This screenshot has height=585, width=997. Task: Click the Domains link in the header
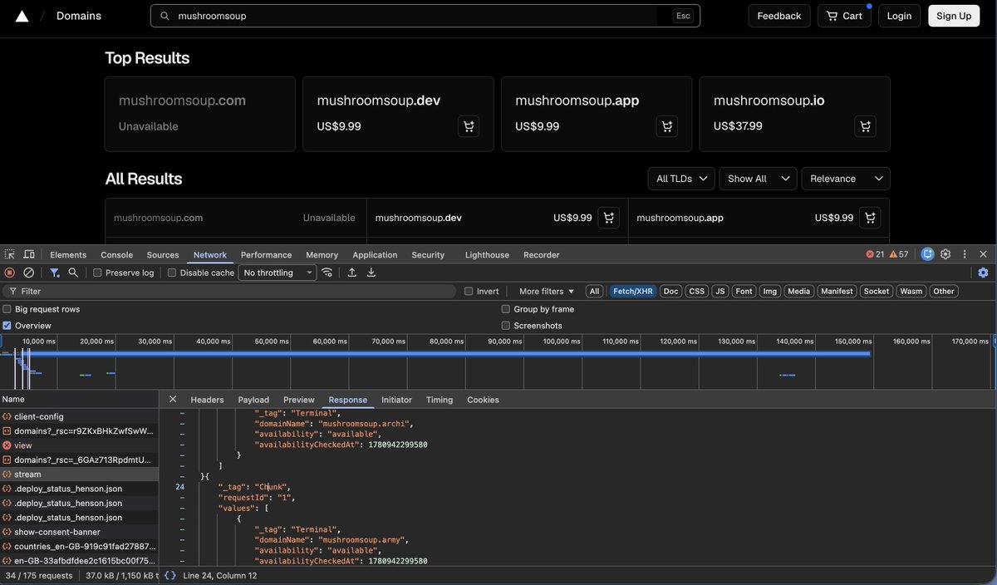(x=79, y=16)
